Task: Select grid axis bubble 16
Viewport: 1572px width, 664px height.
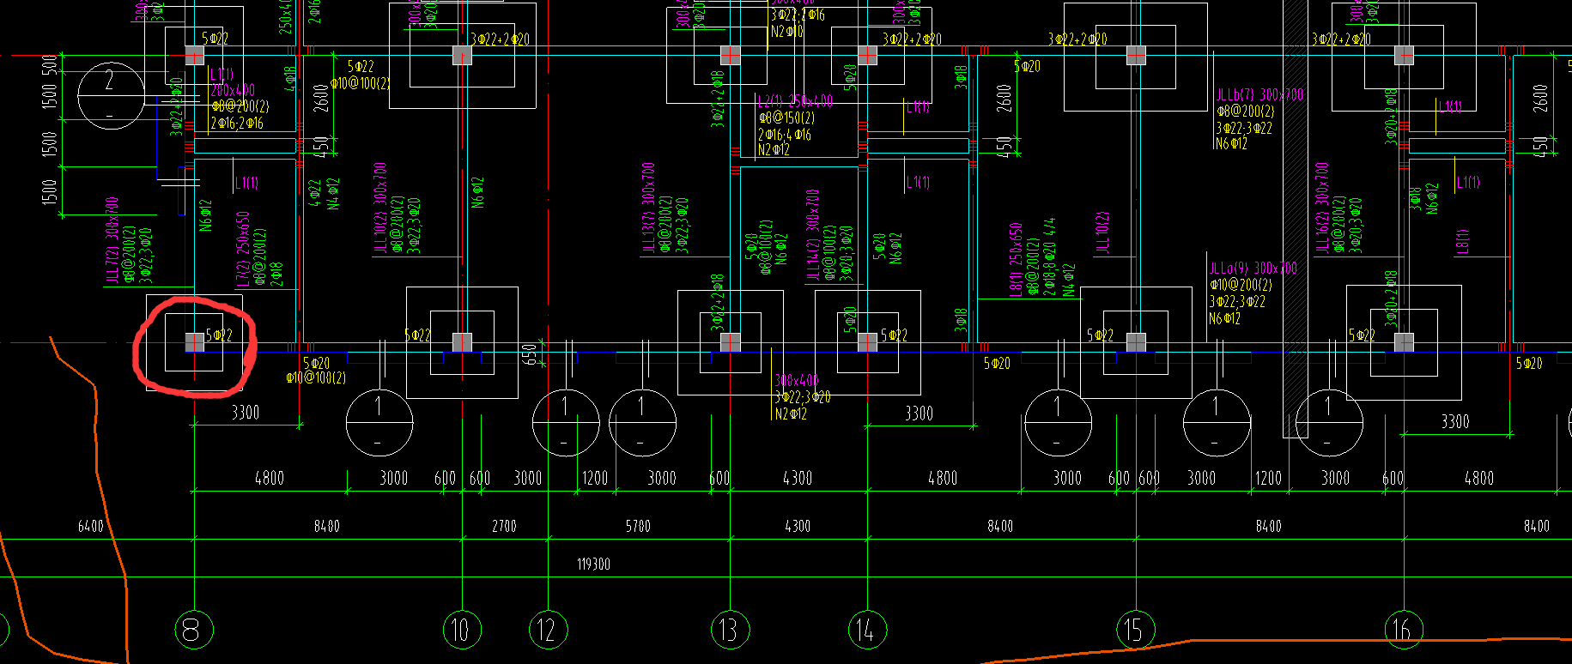Action: 1404,630
